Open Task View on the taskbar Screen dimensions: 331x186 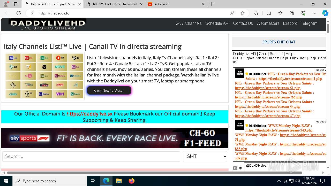click(x=93, y=181)
